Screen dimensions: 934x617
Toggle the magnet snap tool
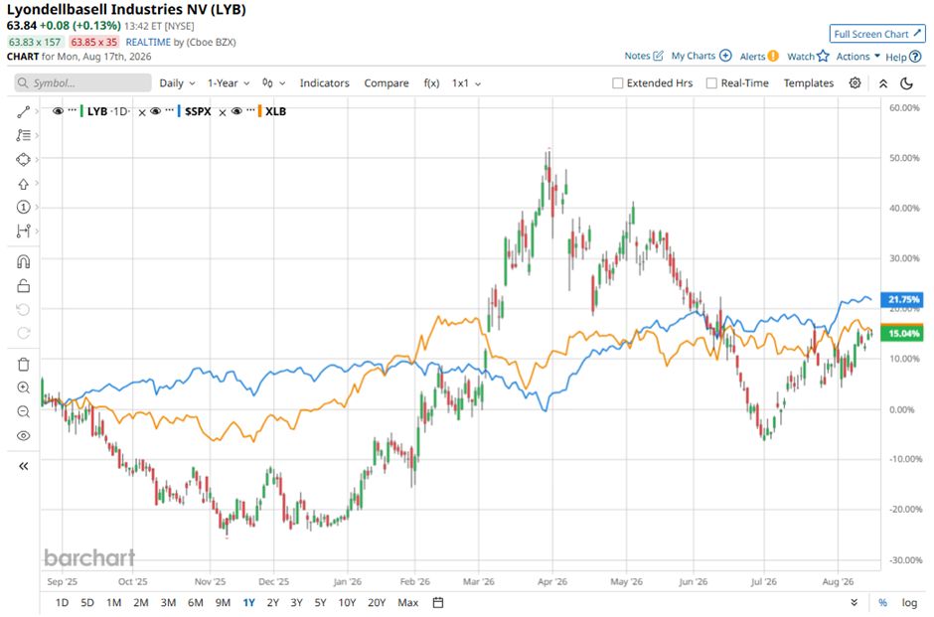23,262
